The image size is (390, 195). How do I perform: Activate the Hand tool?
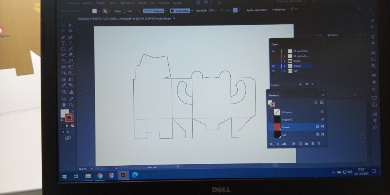pyautogui.click(x=64, y=104)
